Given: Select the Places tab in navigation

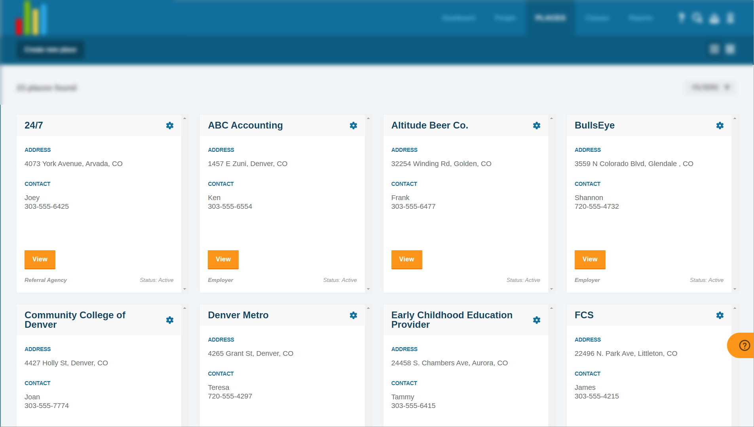Looking at the screenshot, I should tap(550, 18).
